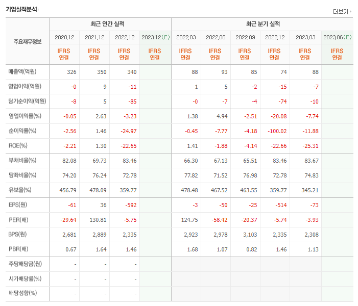Click the 4.94 operating margin value

pos(222,116)
